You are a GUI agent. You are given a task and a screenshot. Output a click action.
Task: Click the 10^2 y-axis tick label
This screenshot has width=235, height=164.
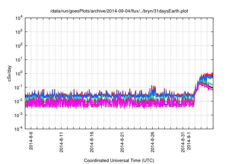pos(18,46)
